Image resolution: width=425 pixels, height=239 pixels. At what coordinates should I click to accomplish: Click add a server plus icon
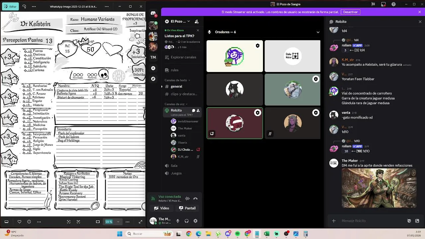pyautogui.click(x=153, y=68)
